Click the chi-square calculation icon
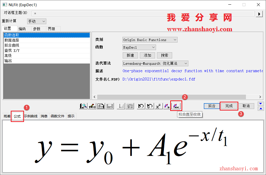Image resolution: width=266 pixels, height=175 pixels. (158, 106)
